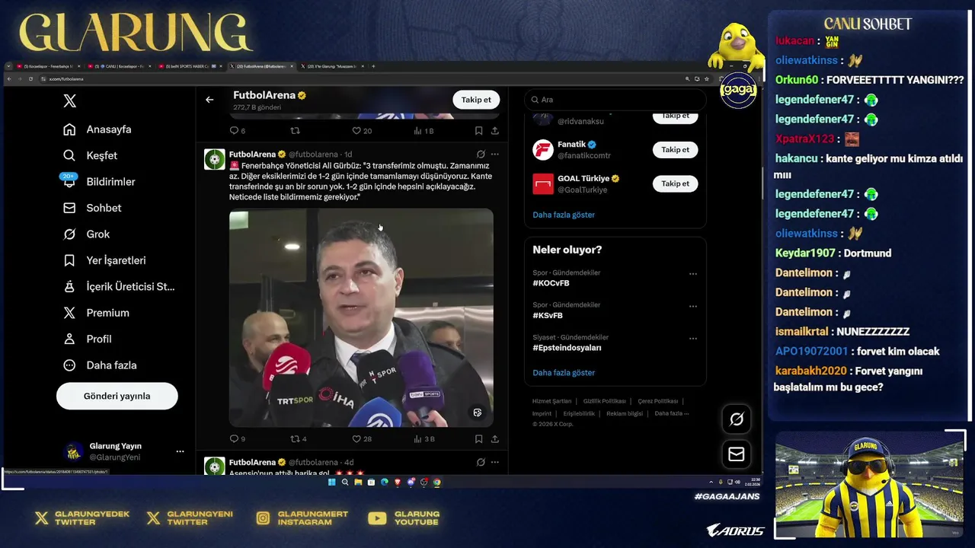Open Brave browser from the taskbar

pyautogui.click(x=398, y=482)
